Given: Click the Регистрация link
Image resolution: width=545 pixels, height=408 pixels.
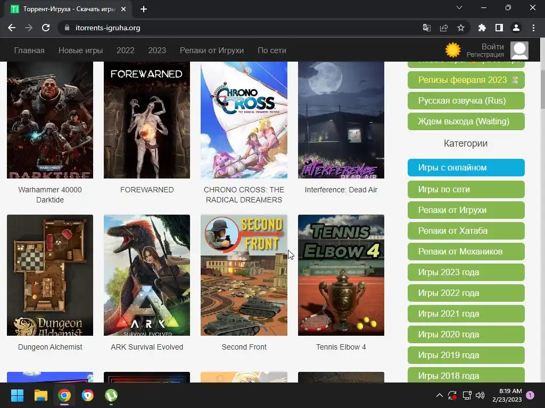Looking at the screenshot, I should (485, 55).
